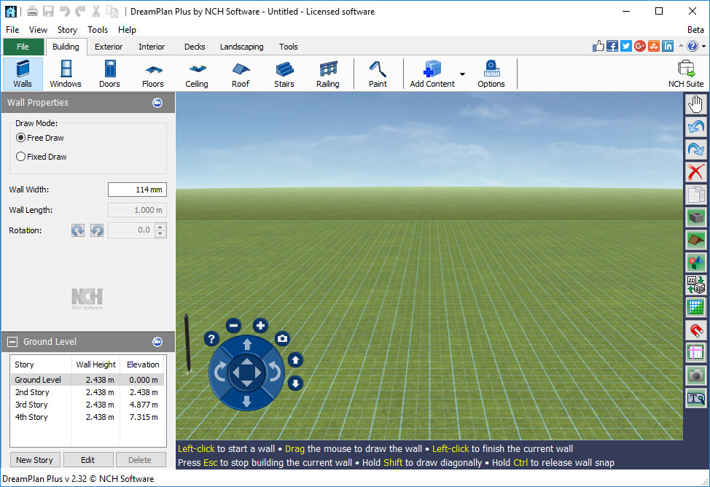
Task: Open the Options tool
Action: [x=491, y=74]
